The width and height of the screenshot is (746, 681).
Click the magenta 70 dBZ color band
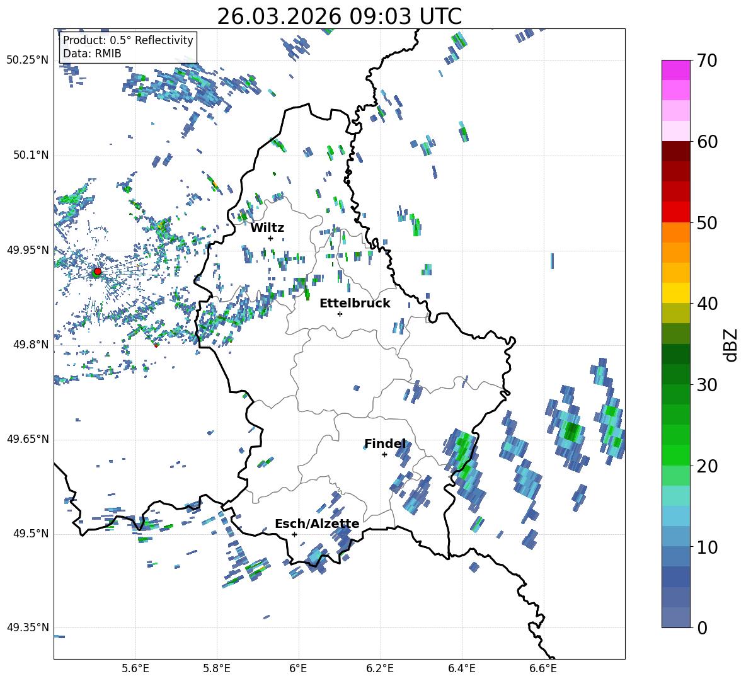coord(675,70)
